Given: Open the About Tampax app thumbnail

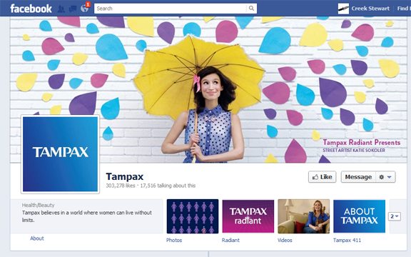Looking at the screenshot, I should click(x=359, y=216).
